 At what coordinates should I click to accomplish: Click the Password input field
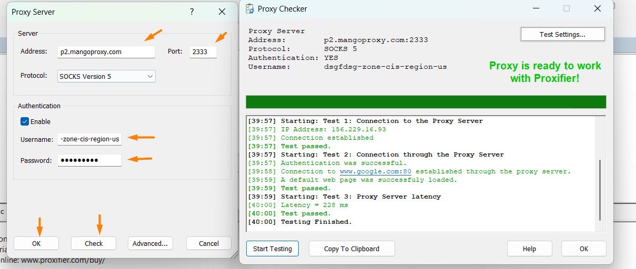(90, 160)
